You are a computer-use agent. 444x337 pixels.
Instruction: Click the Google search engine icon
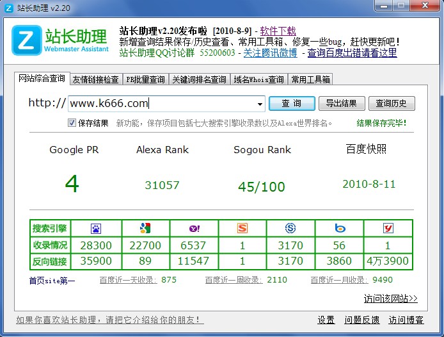(x=145, y=228)
